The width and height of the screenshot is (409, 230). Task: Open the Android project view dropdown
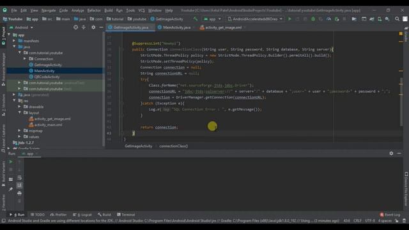(x=22, y=27)
